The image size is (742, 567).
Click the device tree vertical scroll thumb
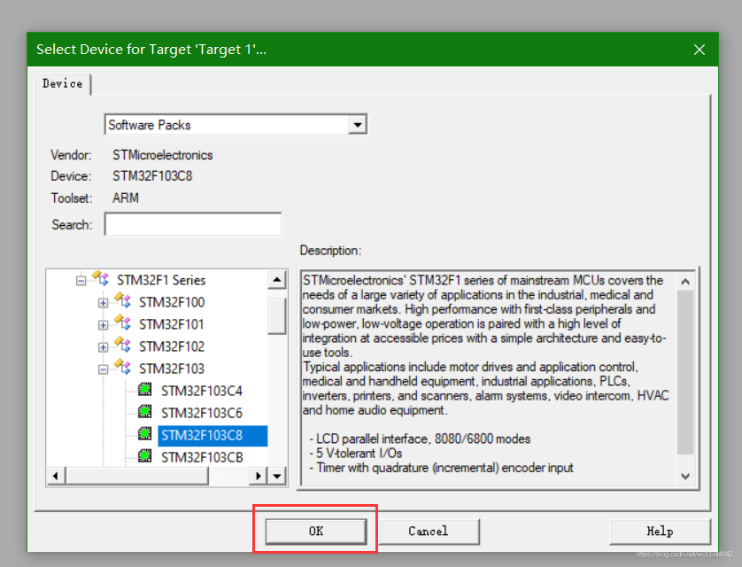click(277, 316)
